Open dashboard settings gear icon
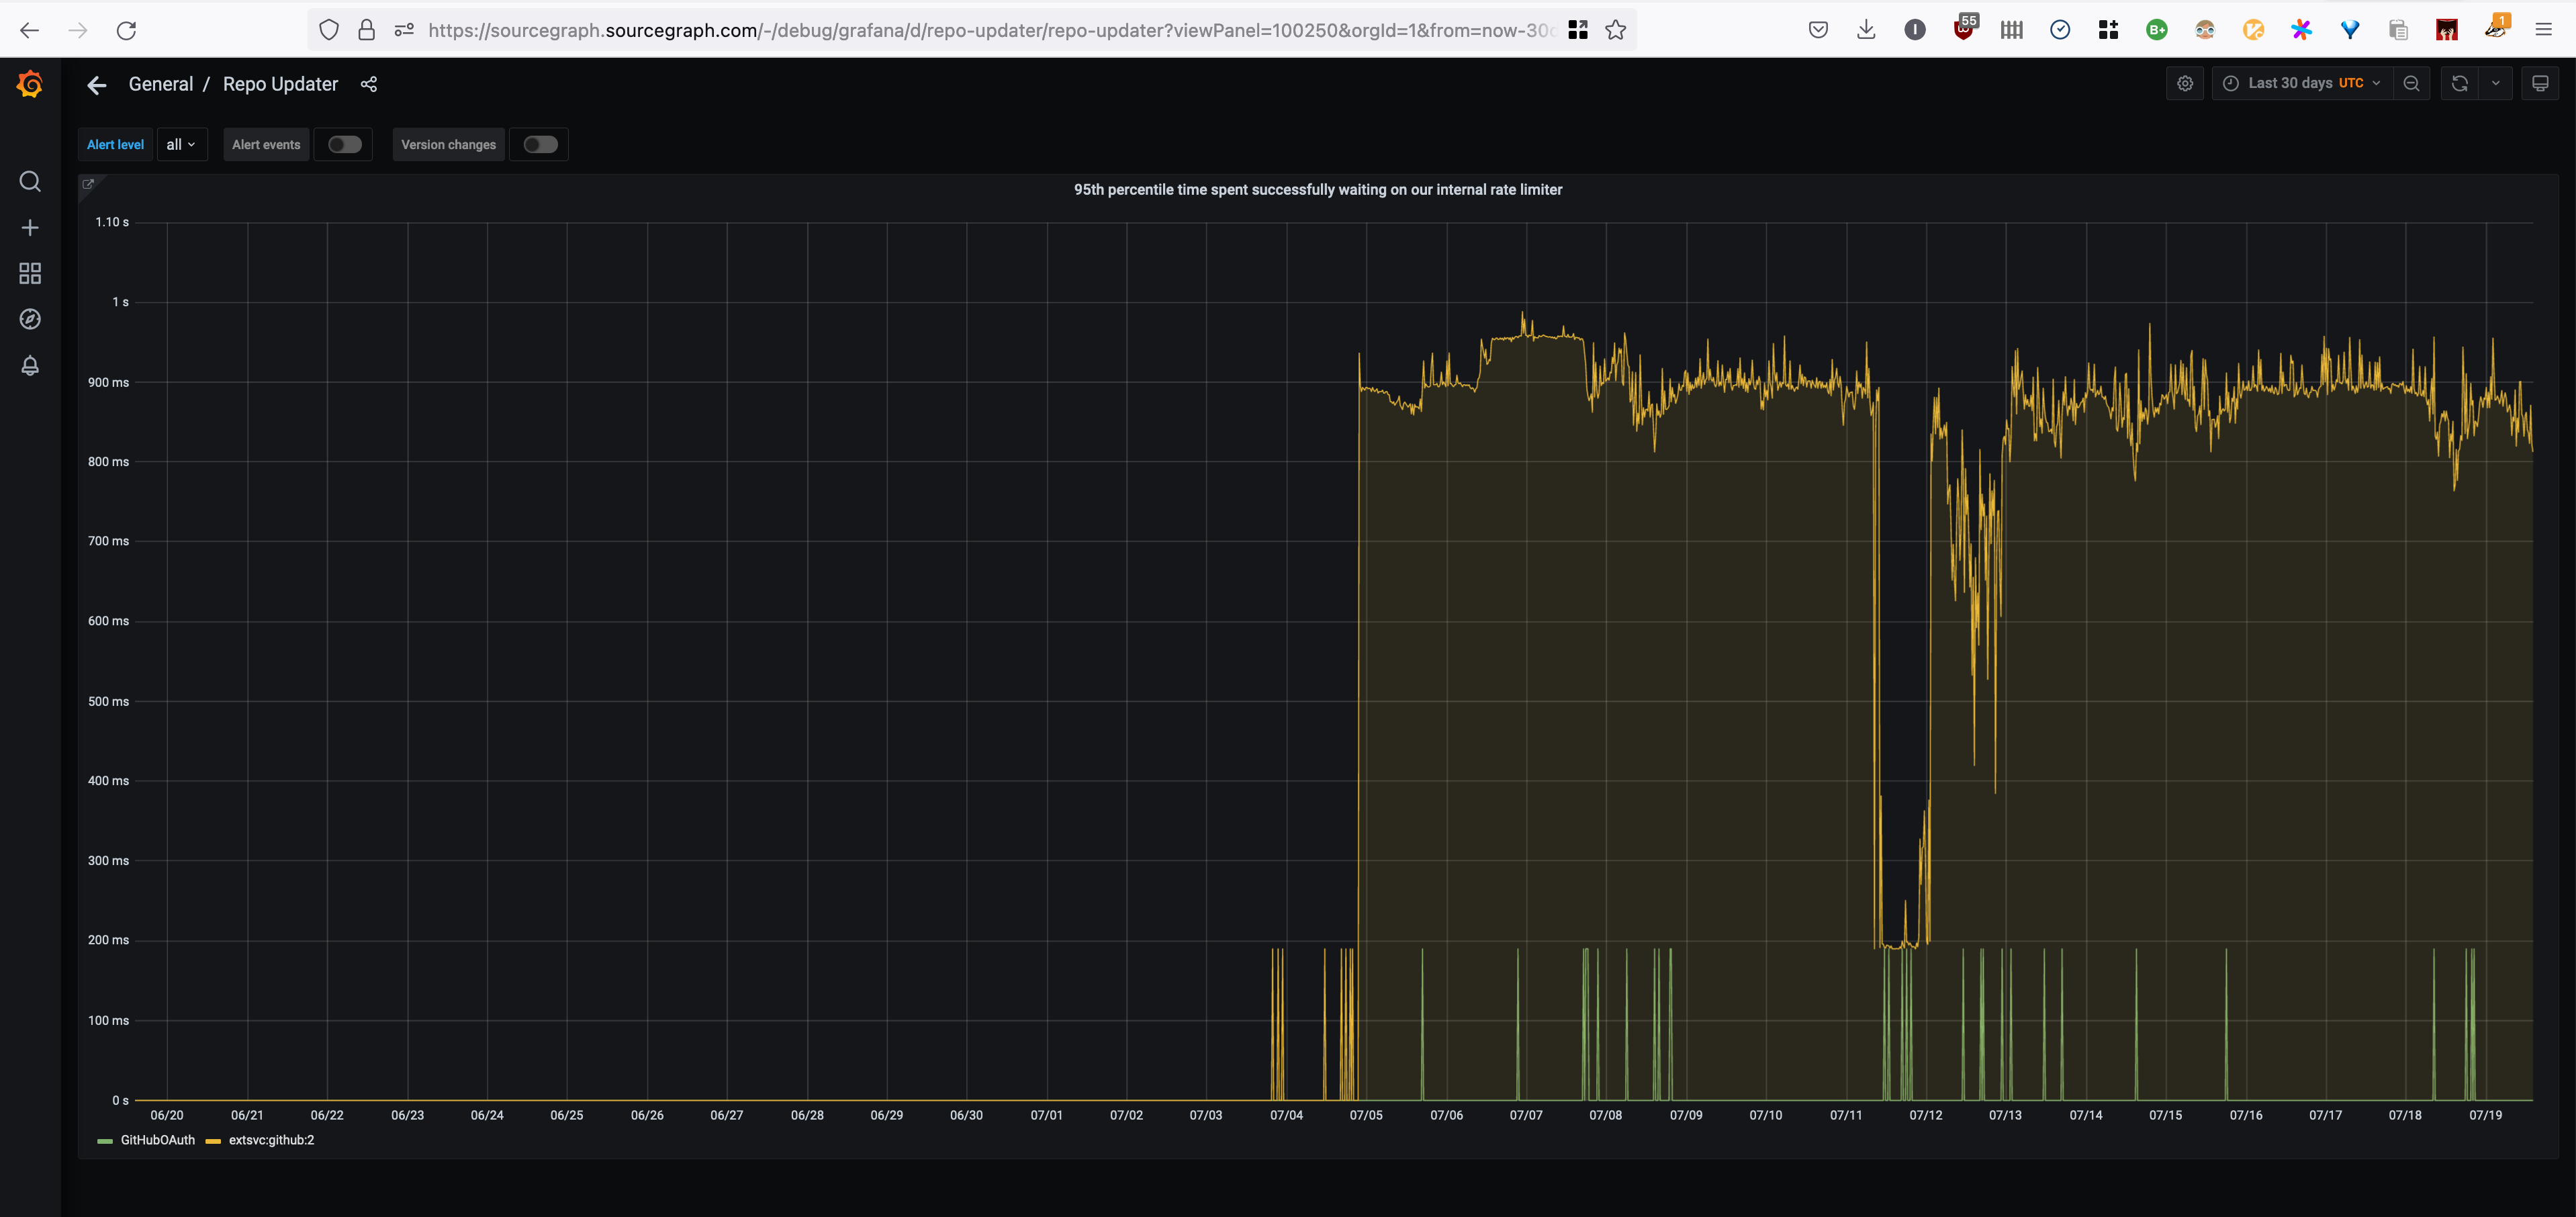2576x1217 pixels. (x=2185, y=84)
